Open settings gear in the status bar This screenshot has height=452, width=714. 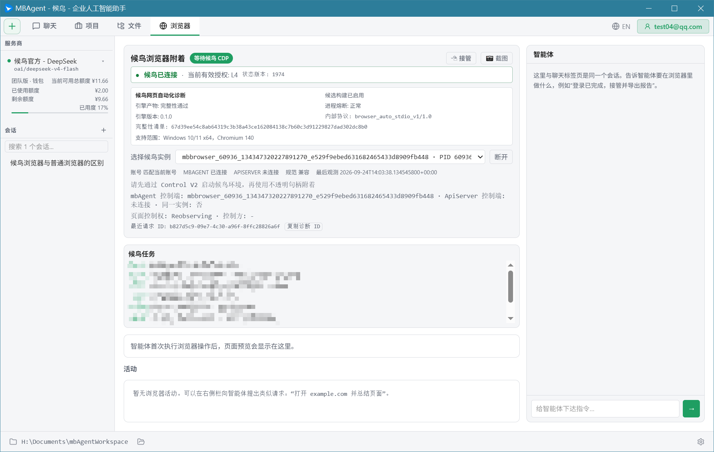coord(701,442)
